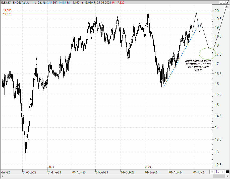230x179 pixels.
Task: Click the 01-Abr-23 date label
Action: click(x=79, y=172)
